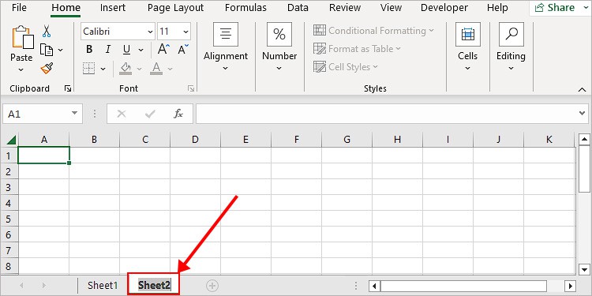Screen dimensions: 592x296
Task: Apply Fill Color bucket
Action: 126,69
